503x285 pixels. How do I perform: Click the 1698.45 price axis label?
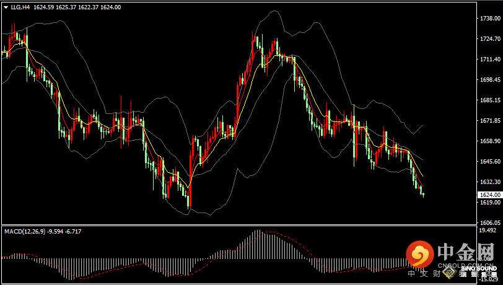click(491, 80)
